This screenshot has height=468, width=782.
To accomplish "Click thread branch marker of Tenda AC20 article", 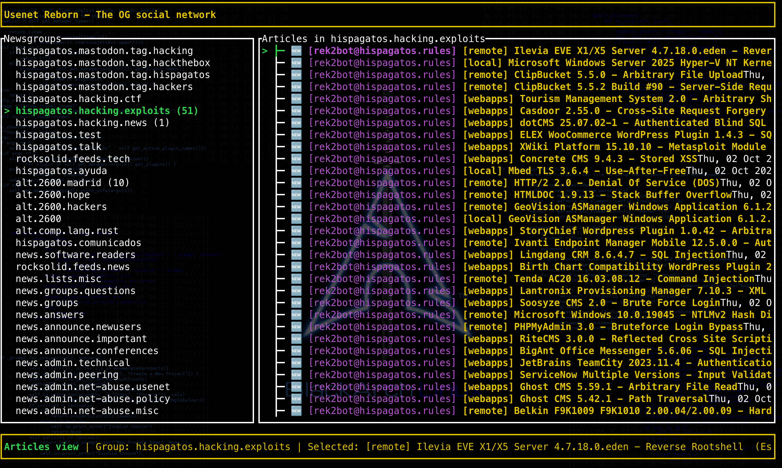I will click(x=280, y=279).
